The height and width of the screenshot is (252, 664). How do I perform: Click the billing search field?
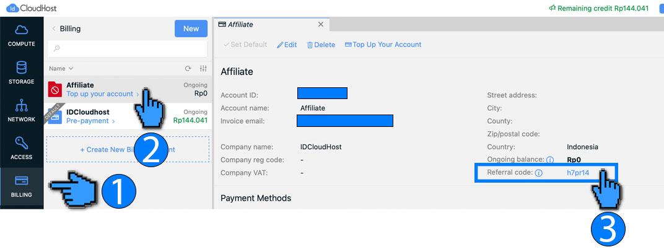tap(127, 48)
